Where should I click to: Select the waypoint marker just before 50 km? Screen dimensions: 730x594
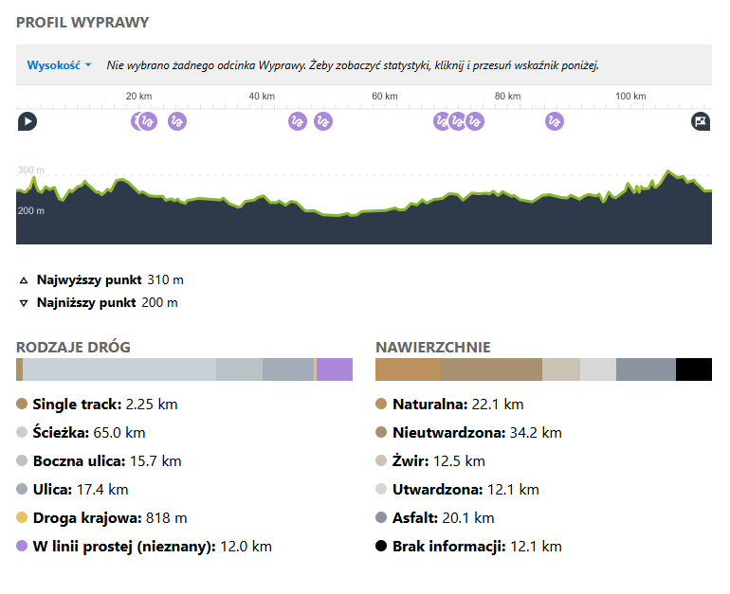coord(323,120)
